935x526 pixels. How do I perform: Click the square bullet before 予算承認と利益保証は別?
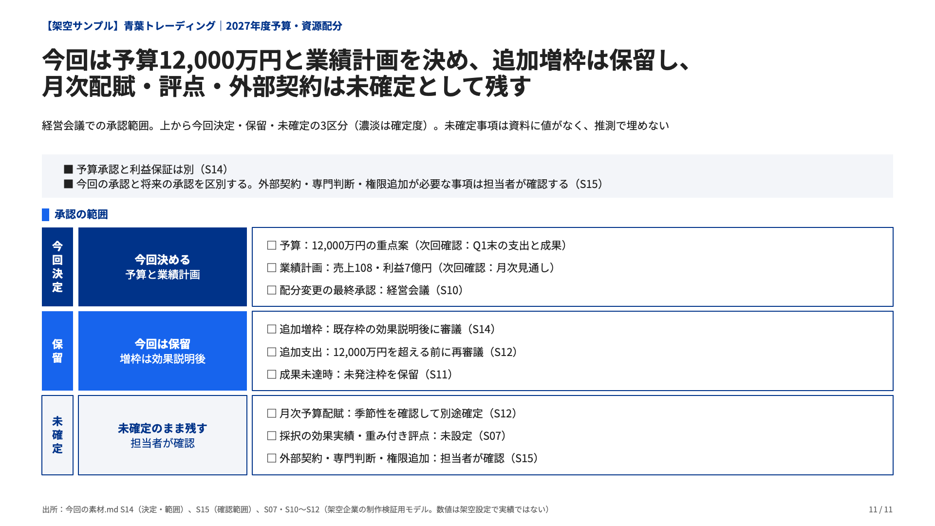click(68, 169)
